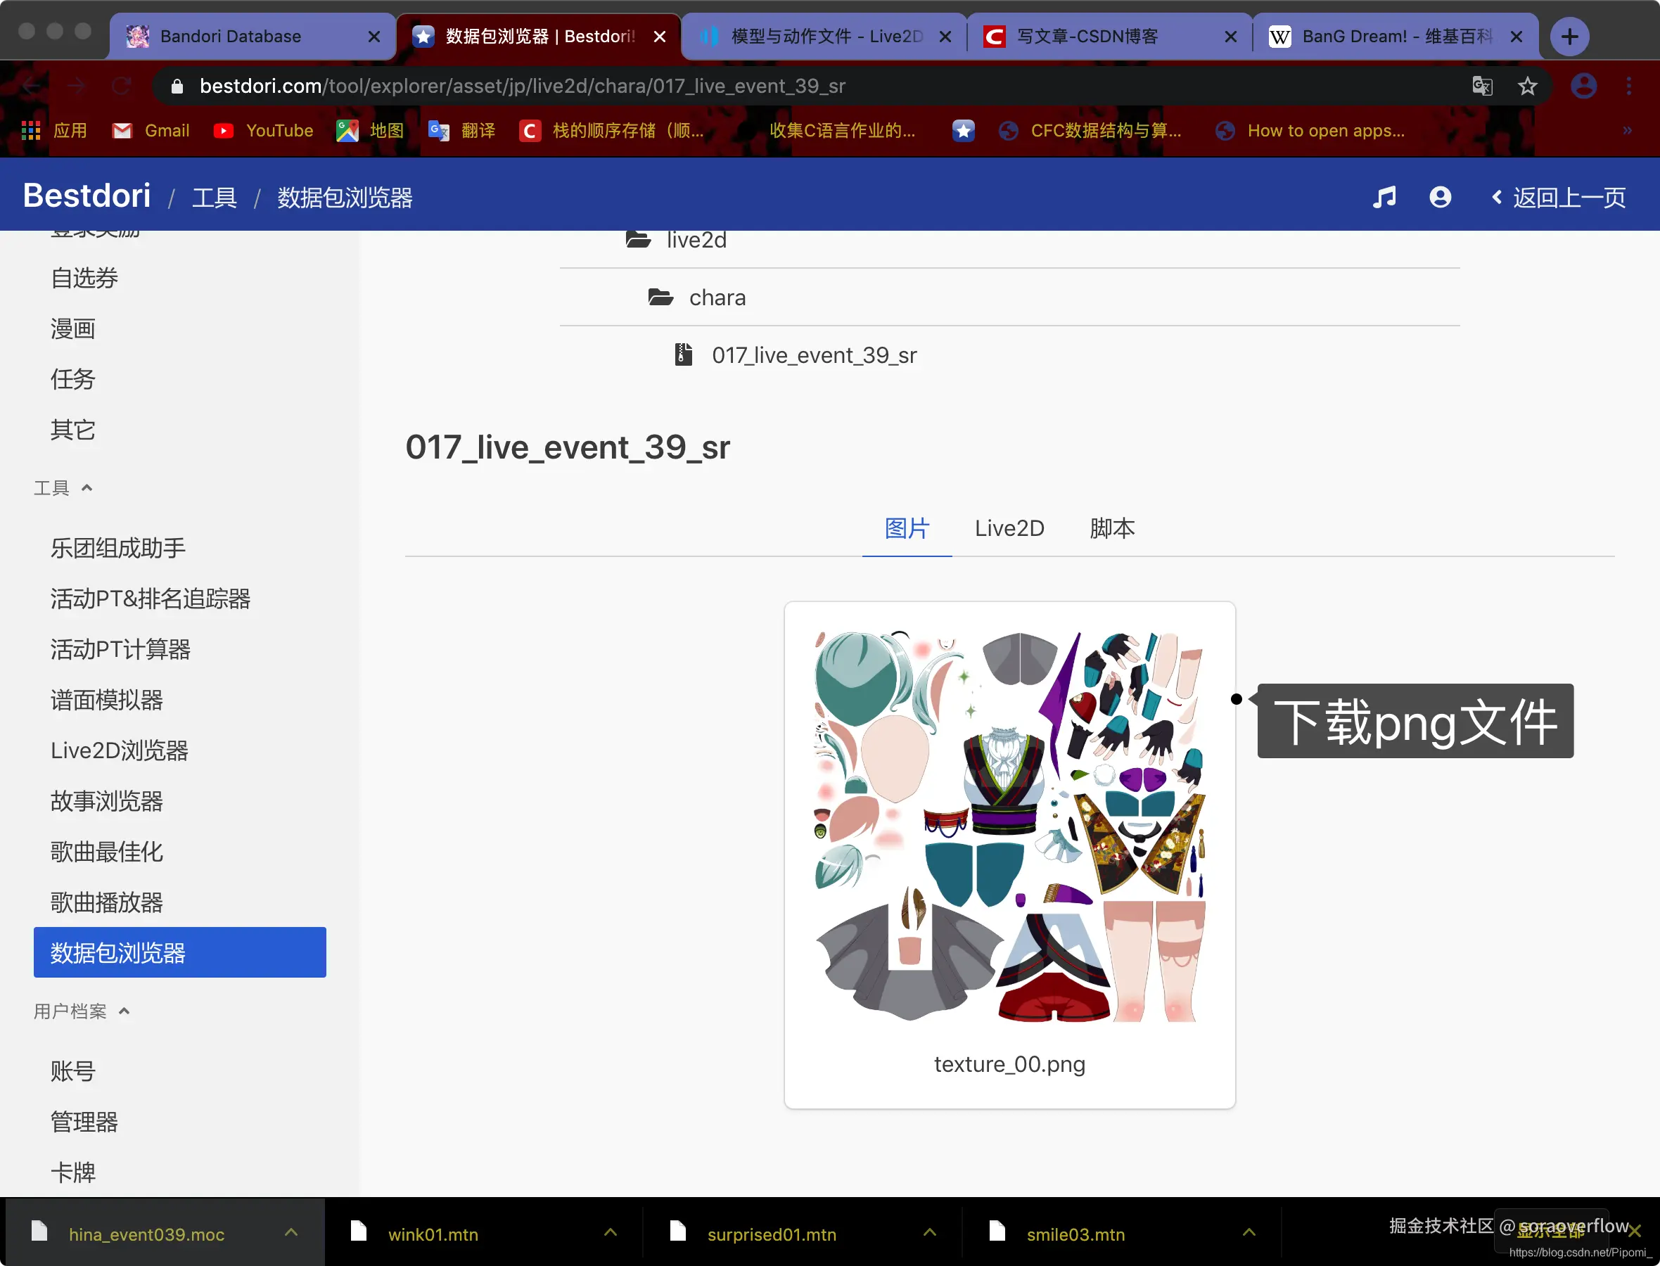1660x1266 pixels.
Task: Click the 017_live_event_39_sr zip file icon
Action: coord(683,355)
